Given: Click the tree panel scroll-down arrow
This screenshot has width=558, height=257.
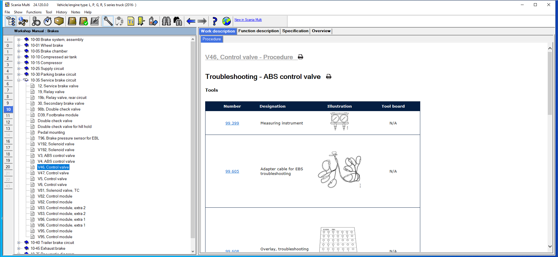Looking at the screenshot, I should [193, 251].
